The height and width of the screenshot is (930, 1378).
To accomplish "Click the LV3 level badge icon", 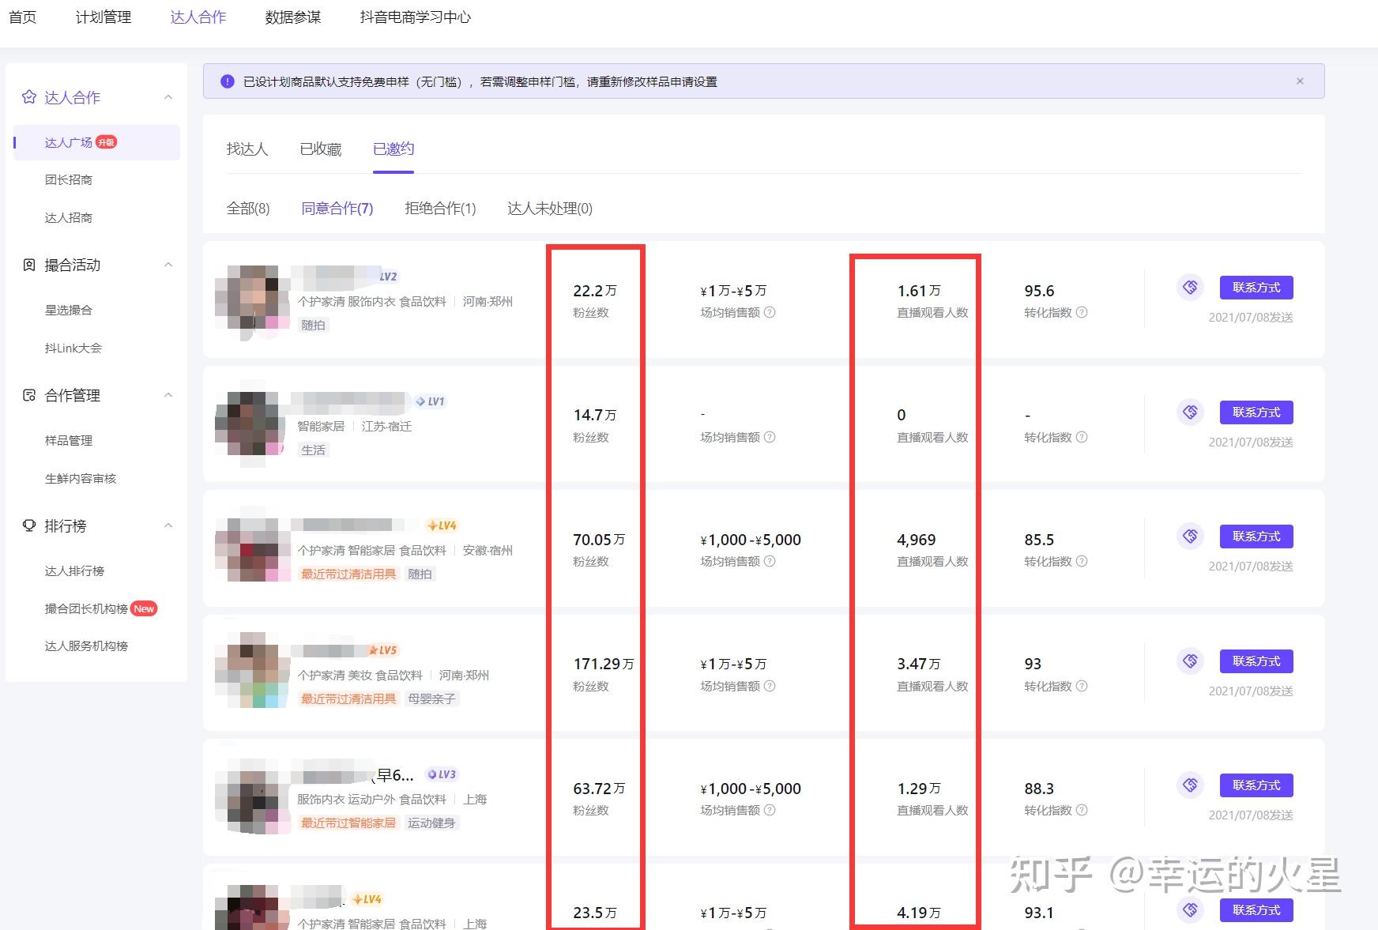I will (x=442, y=774).
